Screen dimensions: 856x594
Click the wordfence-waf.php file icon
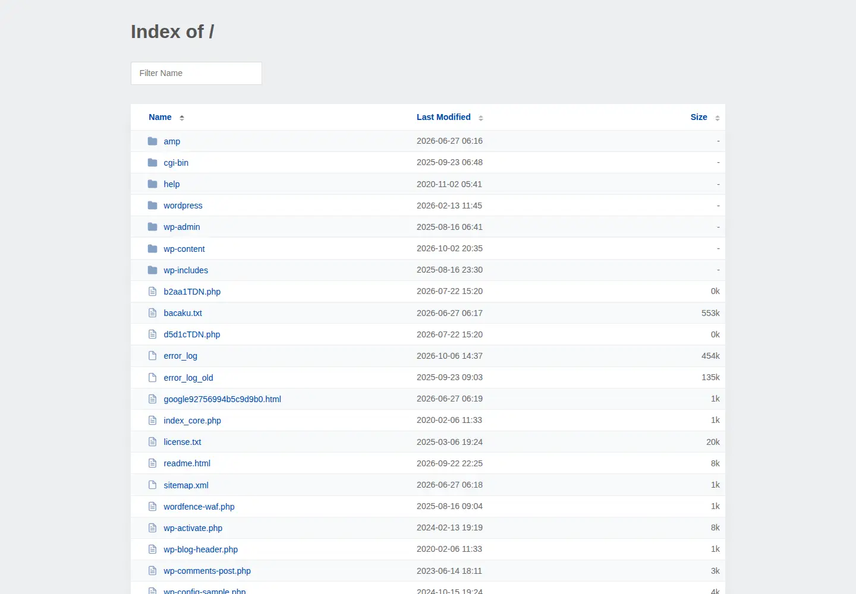(153, 507)
